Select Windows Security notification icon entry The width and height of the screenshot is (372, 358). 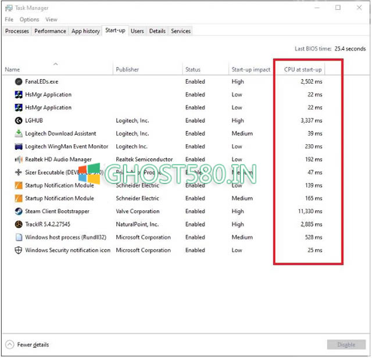point(68,250)
